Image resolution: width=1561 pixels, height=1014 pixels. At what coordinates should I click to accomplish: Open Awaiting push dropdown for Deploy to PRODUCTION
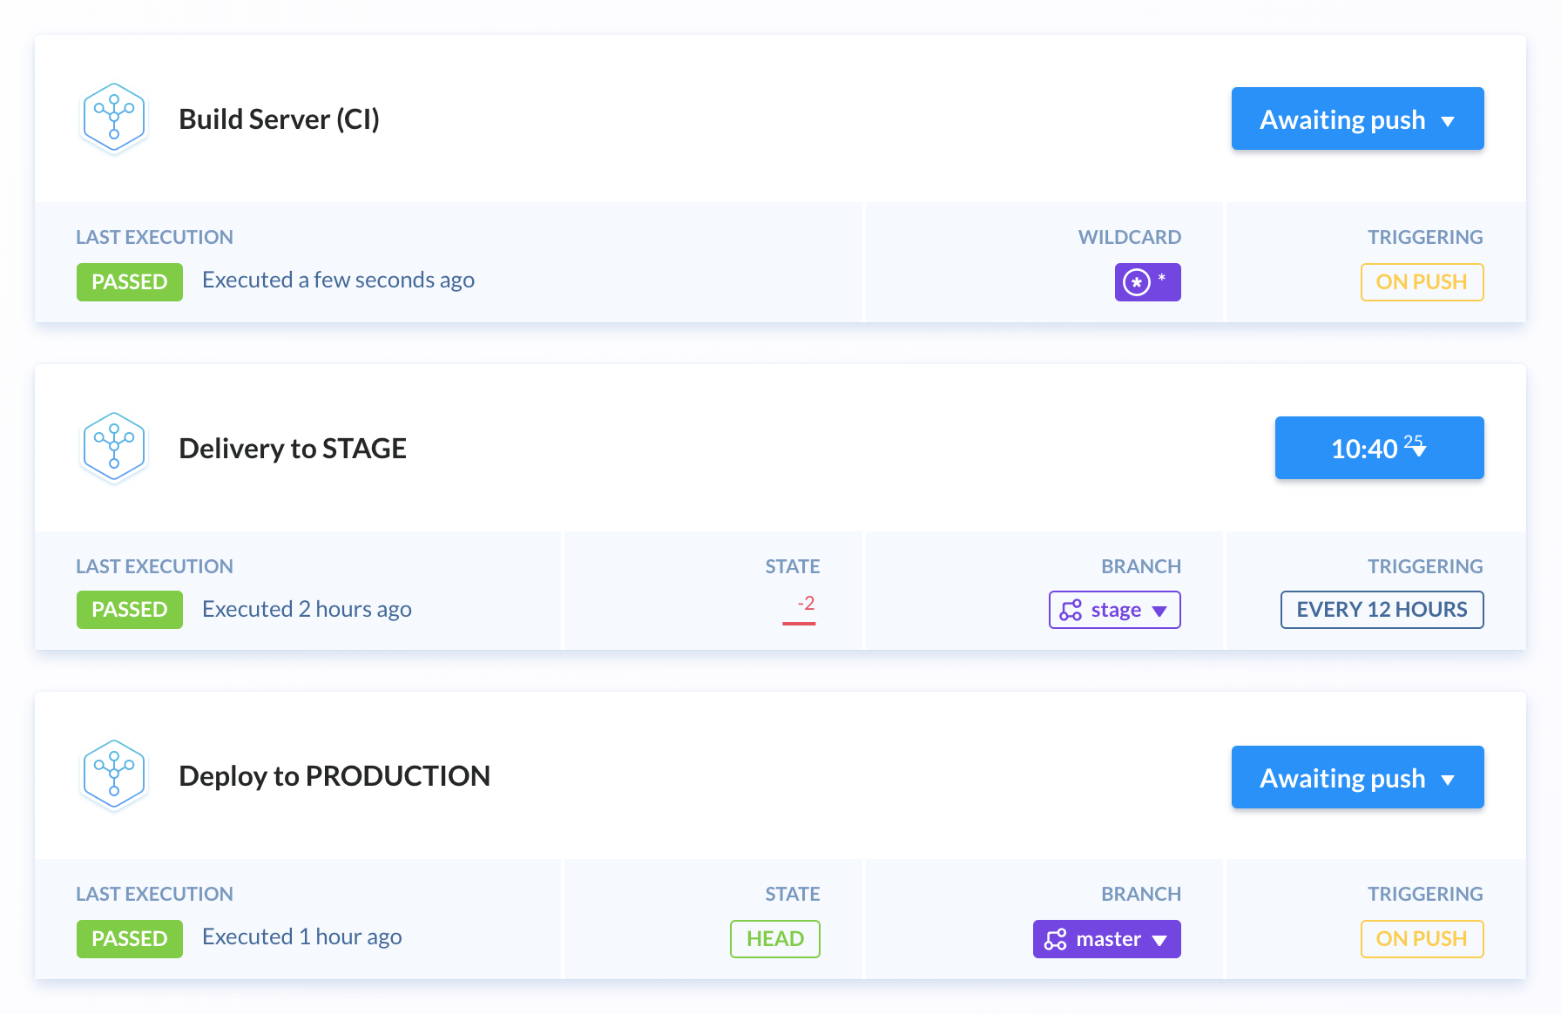point(1357,777)
